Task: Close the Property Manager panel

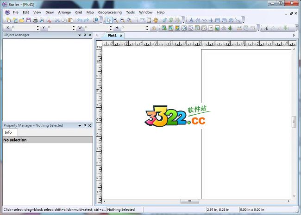Action: 90,125
